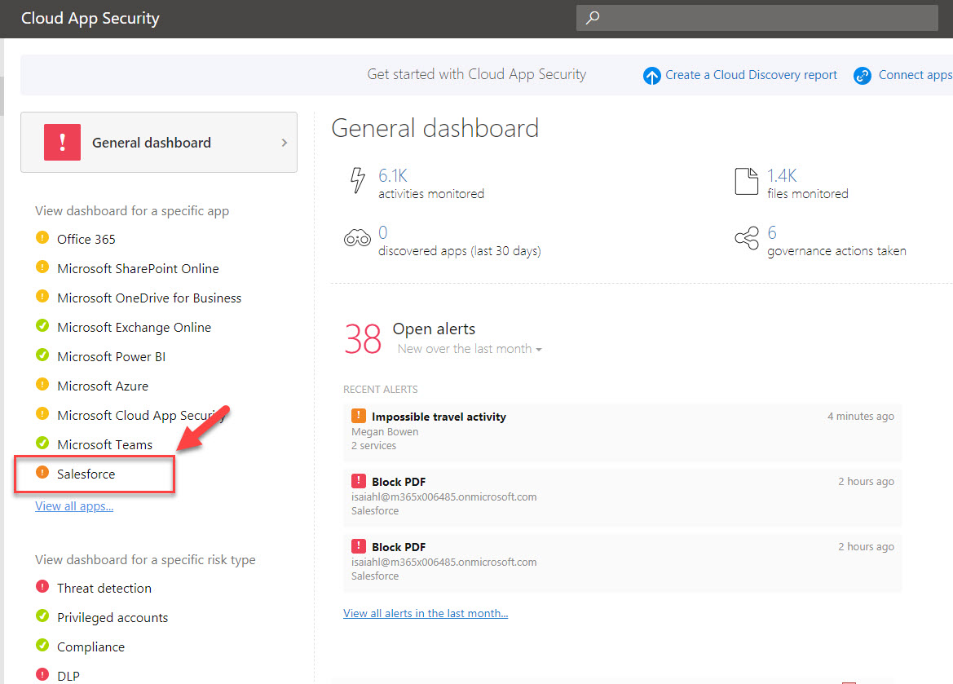Screen dimensions: 953x684
Task: Click Power BI green check icon
Action: (x=42, y=355)
